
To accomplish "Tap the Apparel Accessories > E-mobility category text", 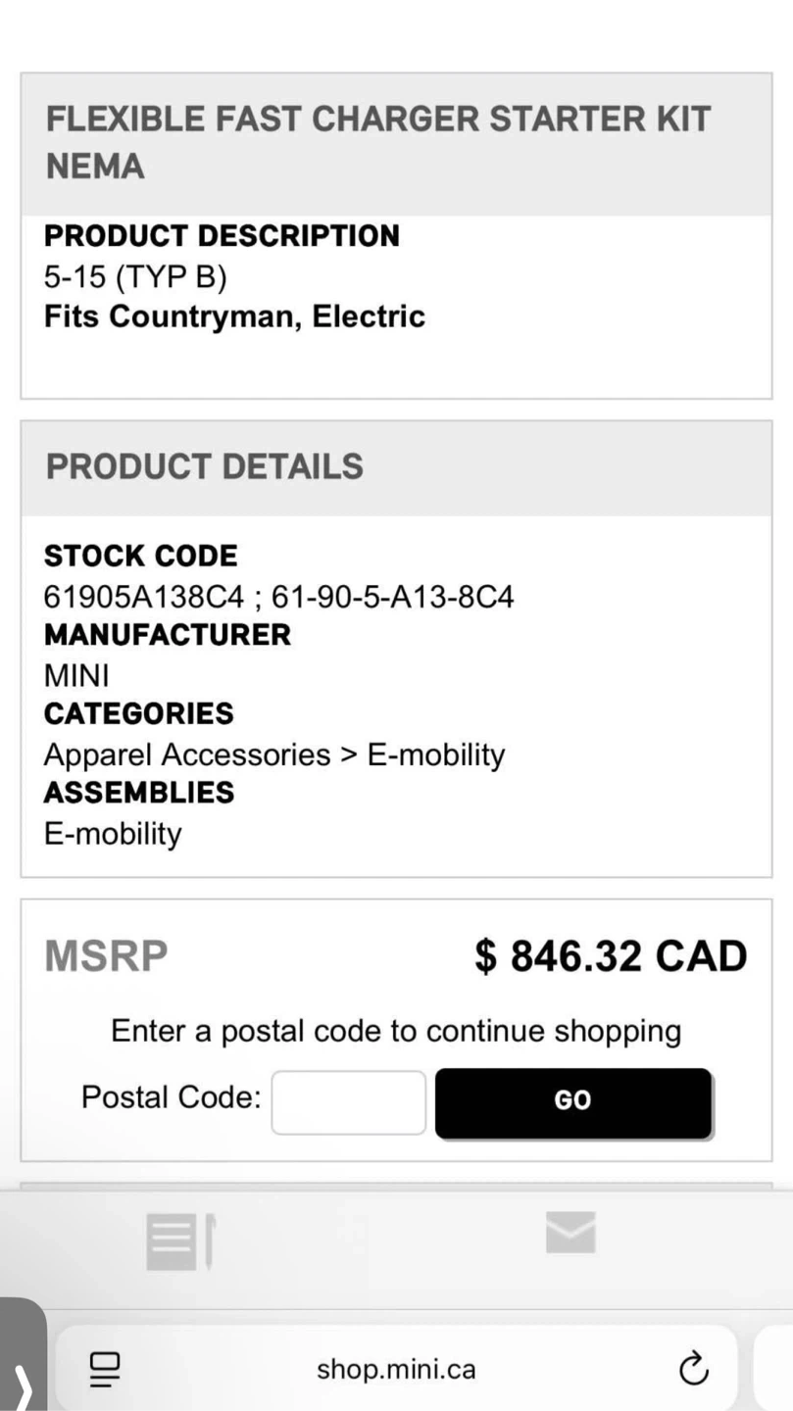I will [273, 754].
